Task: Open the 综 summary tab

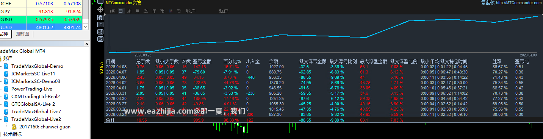Action: pyautogui.click(x=113, y=11)
